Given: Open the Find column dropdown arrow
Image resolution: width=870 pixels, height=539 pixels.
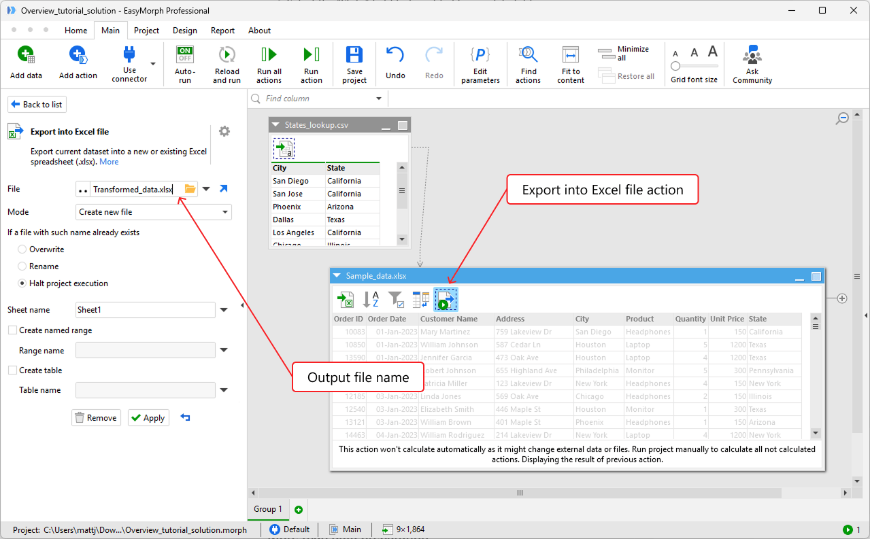Looking at the screenshot, I should [x=379, y=99].
